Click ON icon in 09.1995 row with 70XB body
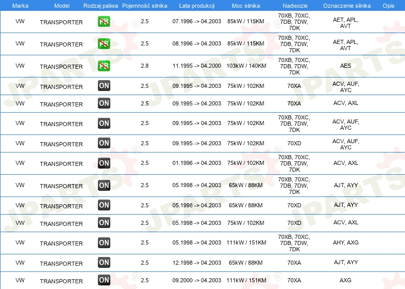The width and height of the screenshot is (405, 289). [104, 123]
